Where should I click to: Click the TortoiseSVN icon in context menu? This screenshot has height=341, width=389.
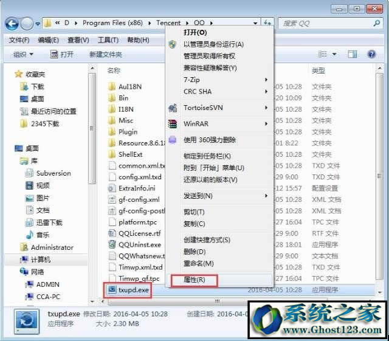172,108
